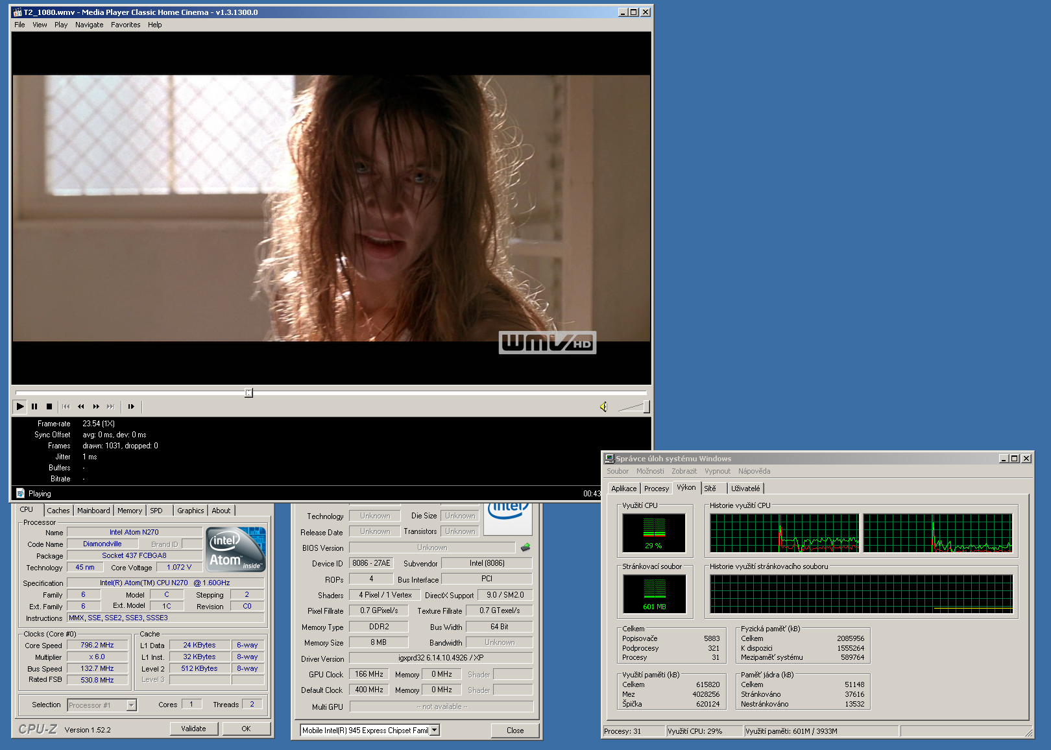Switch to the Memory tab in CPU-Z
This screenshot has width=1051, height=750.
(130, 511)
